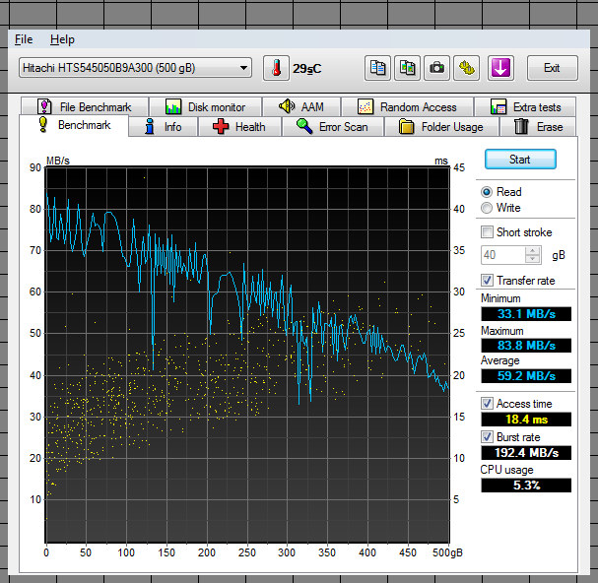Open the Health tab with red cross
Screen dimensions: 598x583
point(239,127)
